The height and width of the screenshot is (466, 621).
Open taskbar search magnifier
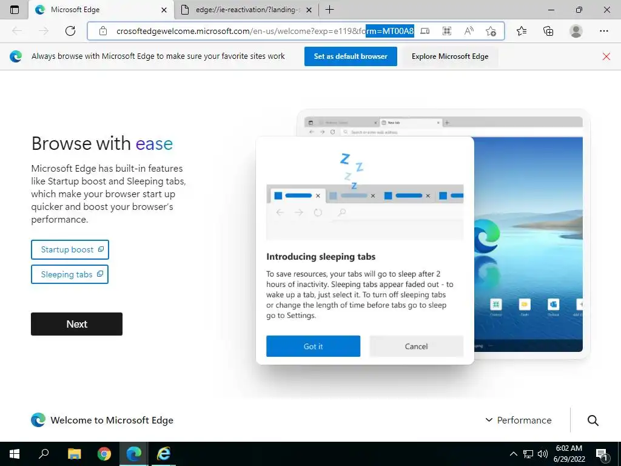44,454
